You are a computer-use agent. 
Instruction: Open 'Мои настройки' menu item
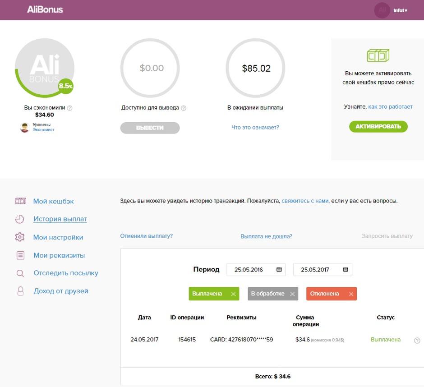coord(58,237)
